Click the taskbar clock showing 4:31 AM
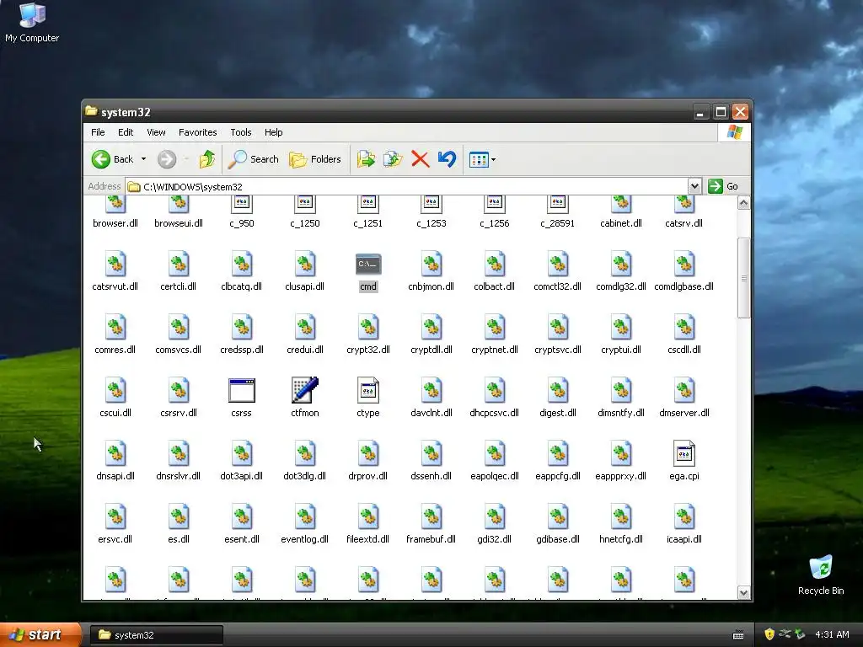This screenshot has height=647, width=863. (x=832, y=635)
